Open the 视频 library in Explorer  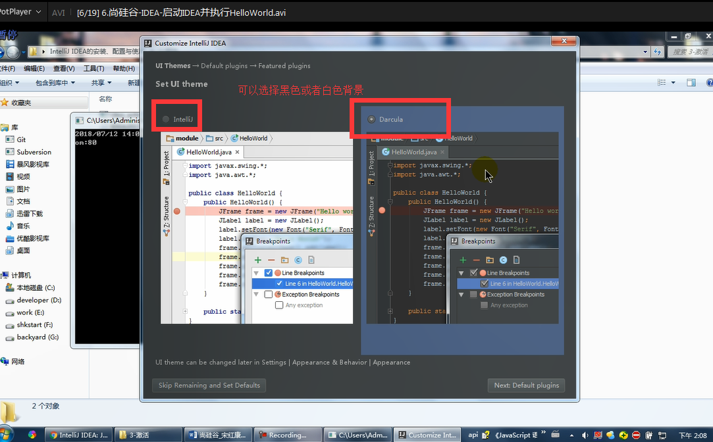click(23, 176)
